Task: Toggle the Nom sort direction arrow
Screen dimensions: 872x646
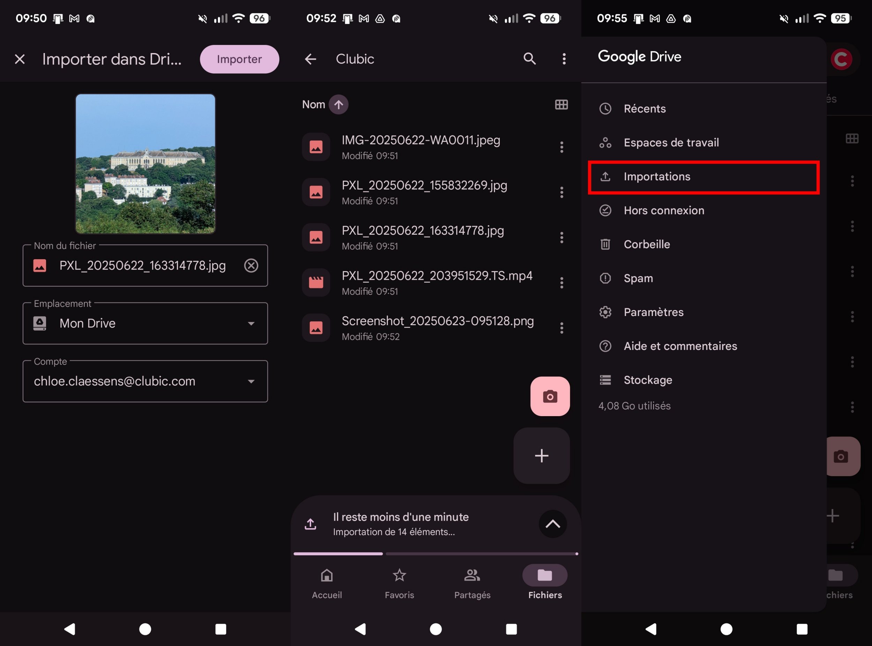Action: [338, 104]
